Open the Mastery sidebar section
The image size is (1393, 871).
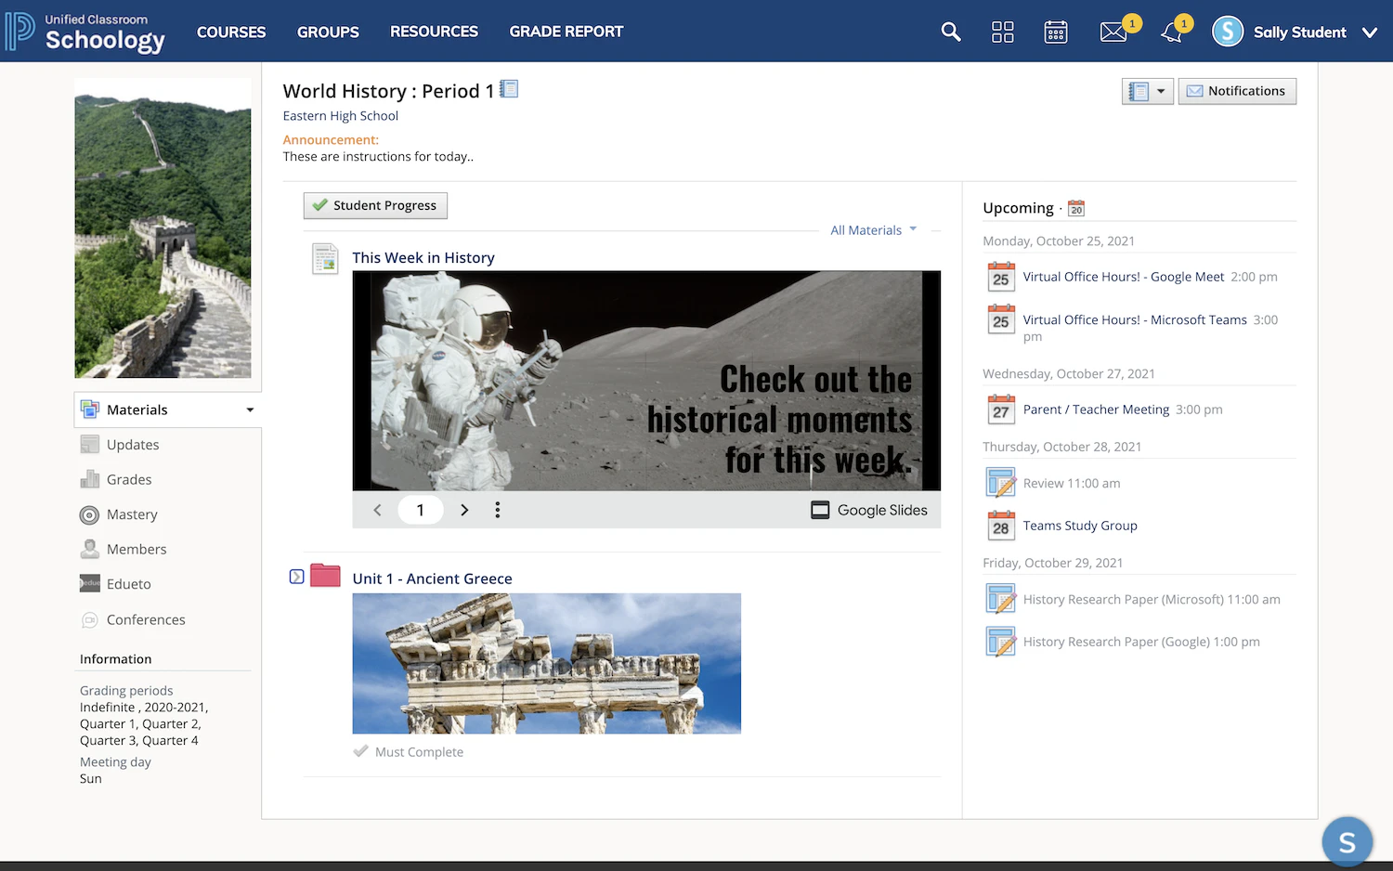[131, 514]
